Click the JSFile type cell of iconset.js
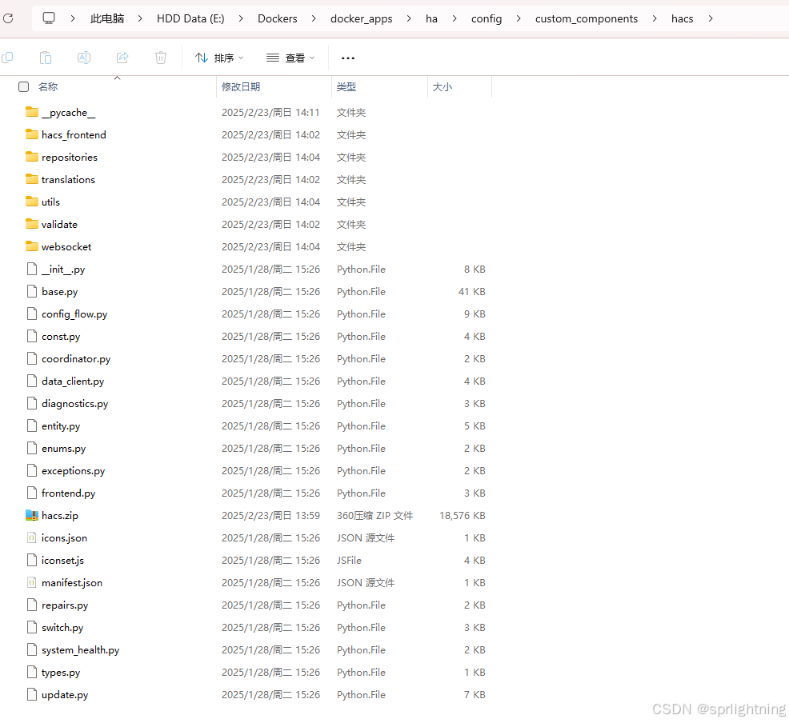Screen dimensions: 789x723 (349, 560)
